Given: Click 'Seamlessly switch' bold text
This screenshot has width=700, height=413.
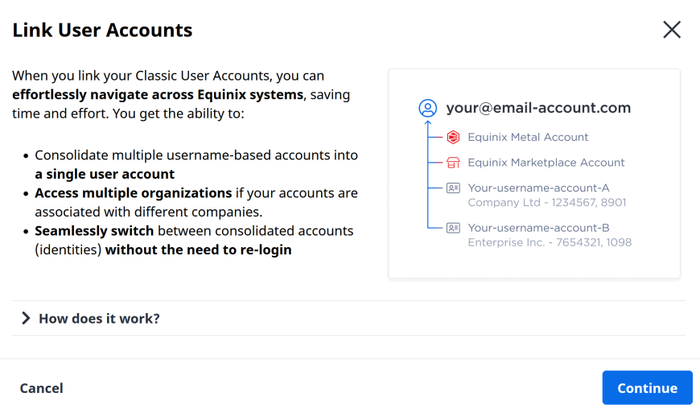Looking at the screenshot, I should tap(94, 231).
